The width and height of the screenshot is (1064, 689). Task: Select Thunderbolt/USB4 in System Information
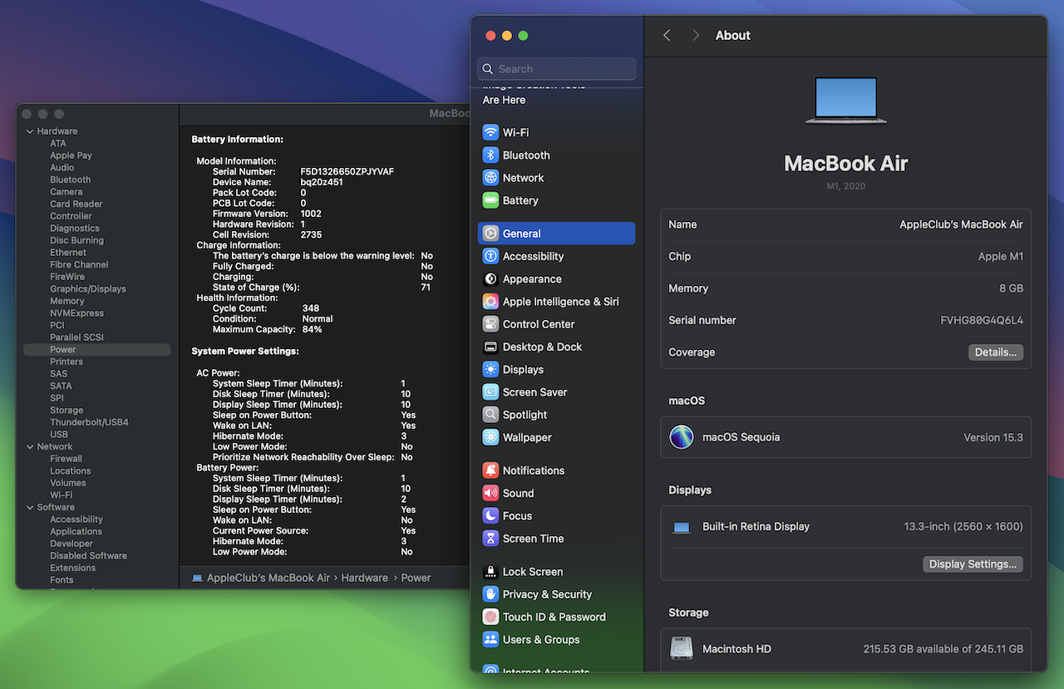click(89, 422)
